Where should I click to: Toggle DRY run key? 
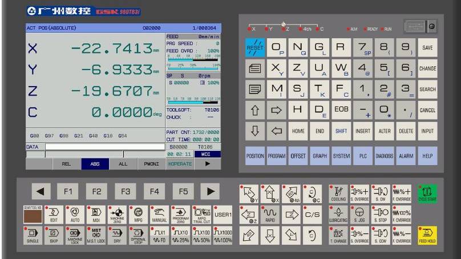[118, 236]
